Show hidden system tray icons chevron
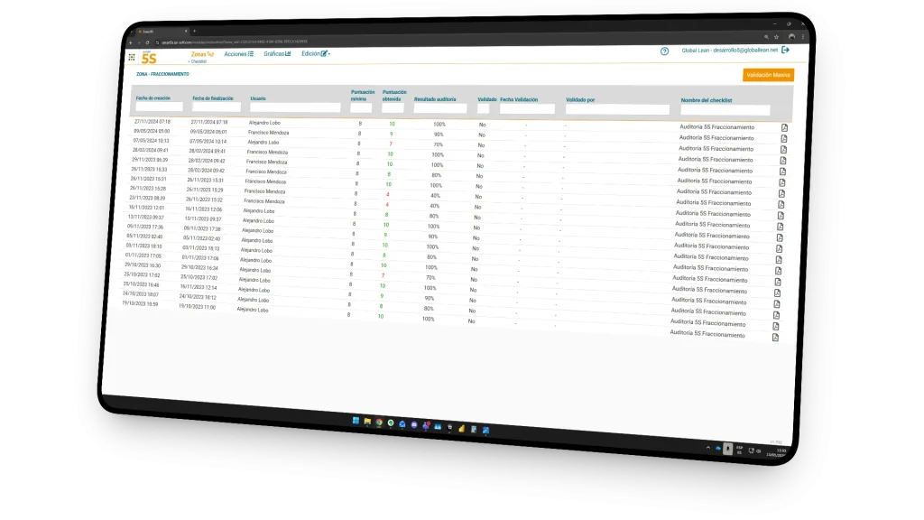The image size is (924, 520). [x=707, y=446]
